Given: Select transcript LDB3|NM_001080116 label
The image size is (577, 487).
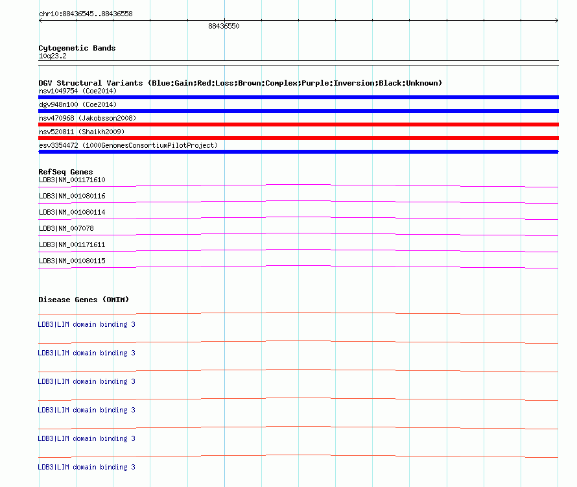Looking at the screenshot, I should coord(72,196).
